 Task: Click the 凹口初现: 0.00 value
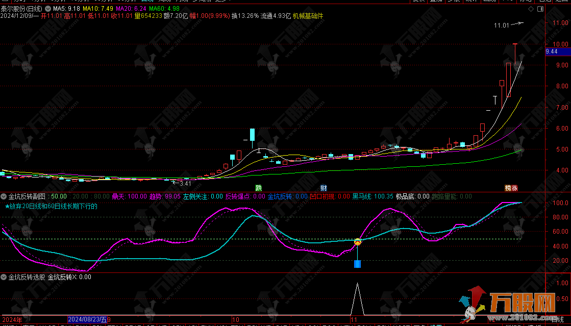click(x=330, y=196)
